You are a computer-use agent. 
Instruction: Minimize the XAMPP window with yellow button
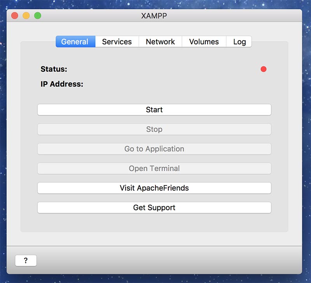(26, 16)
